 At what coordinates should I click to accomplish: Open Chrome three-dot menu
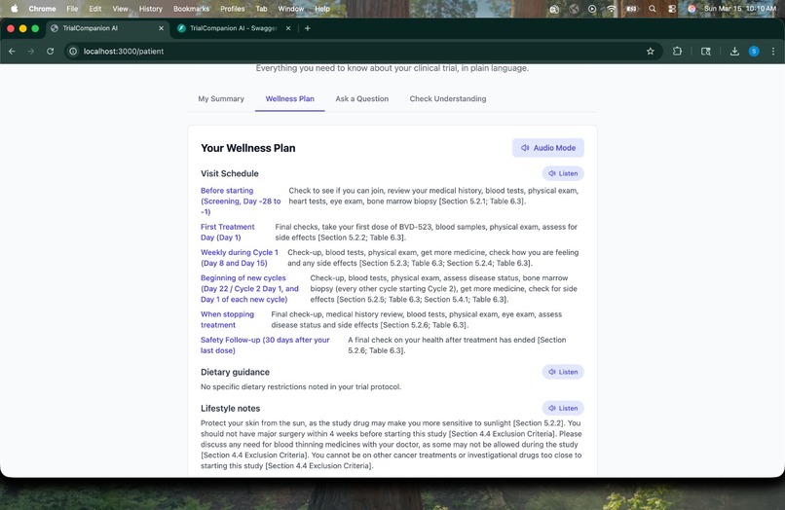pos(773,51)
